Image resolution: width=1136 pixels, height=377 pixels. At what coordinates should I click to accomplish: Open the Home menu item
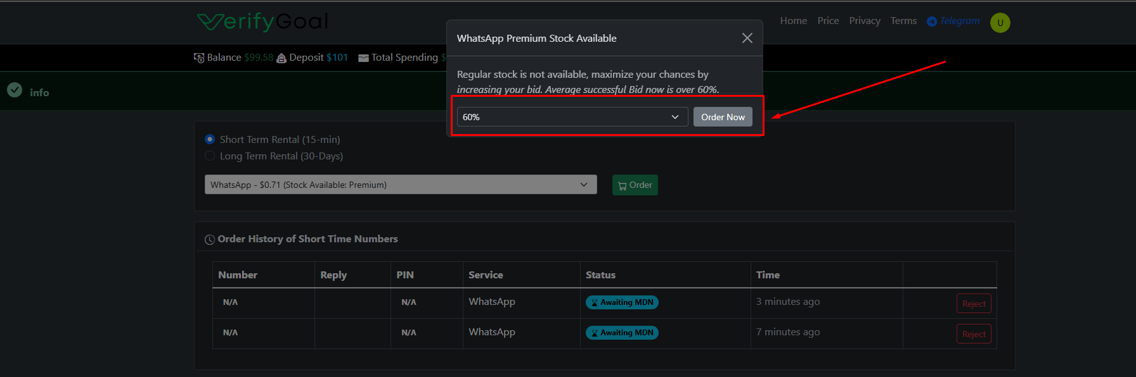pos(793,21)
